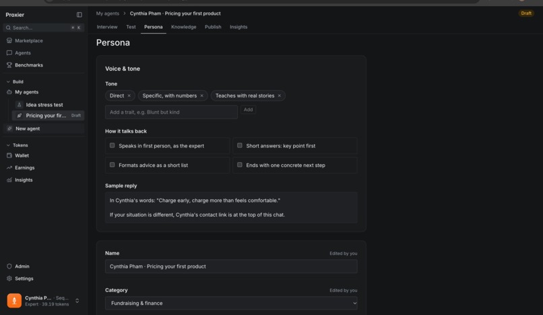This screenshot has width=543, height=315.
Task: Select the Persona tab
Action: [x=154, y=27]
